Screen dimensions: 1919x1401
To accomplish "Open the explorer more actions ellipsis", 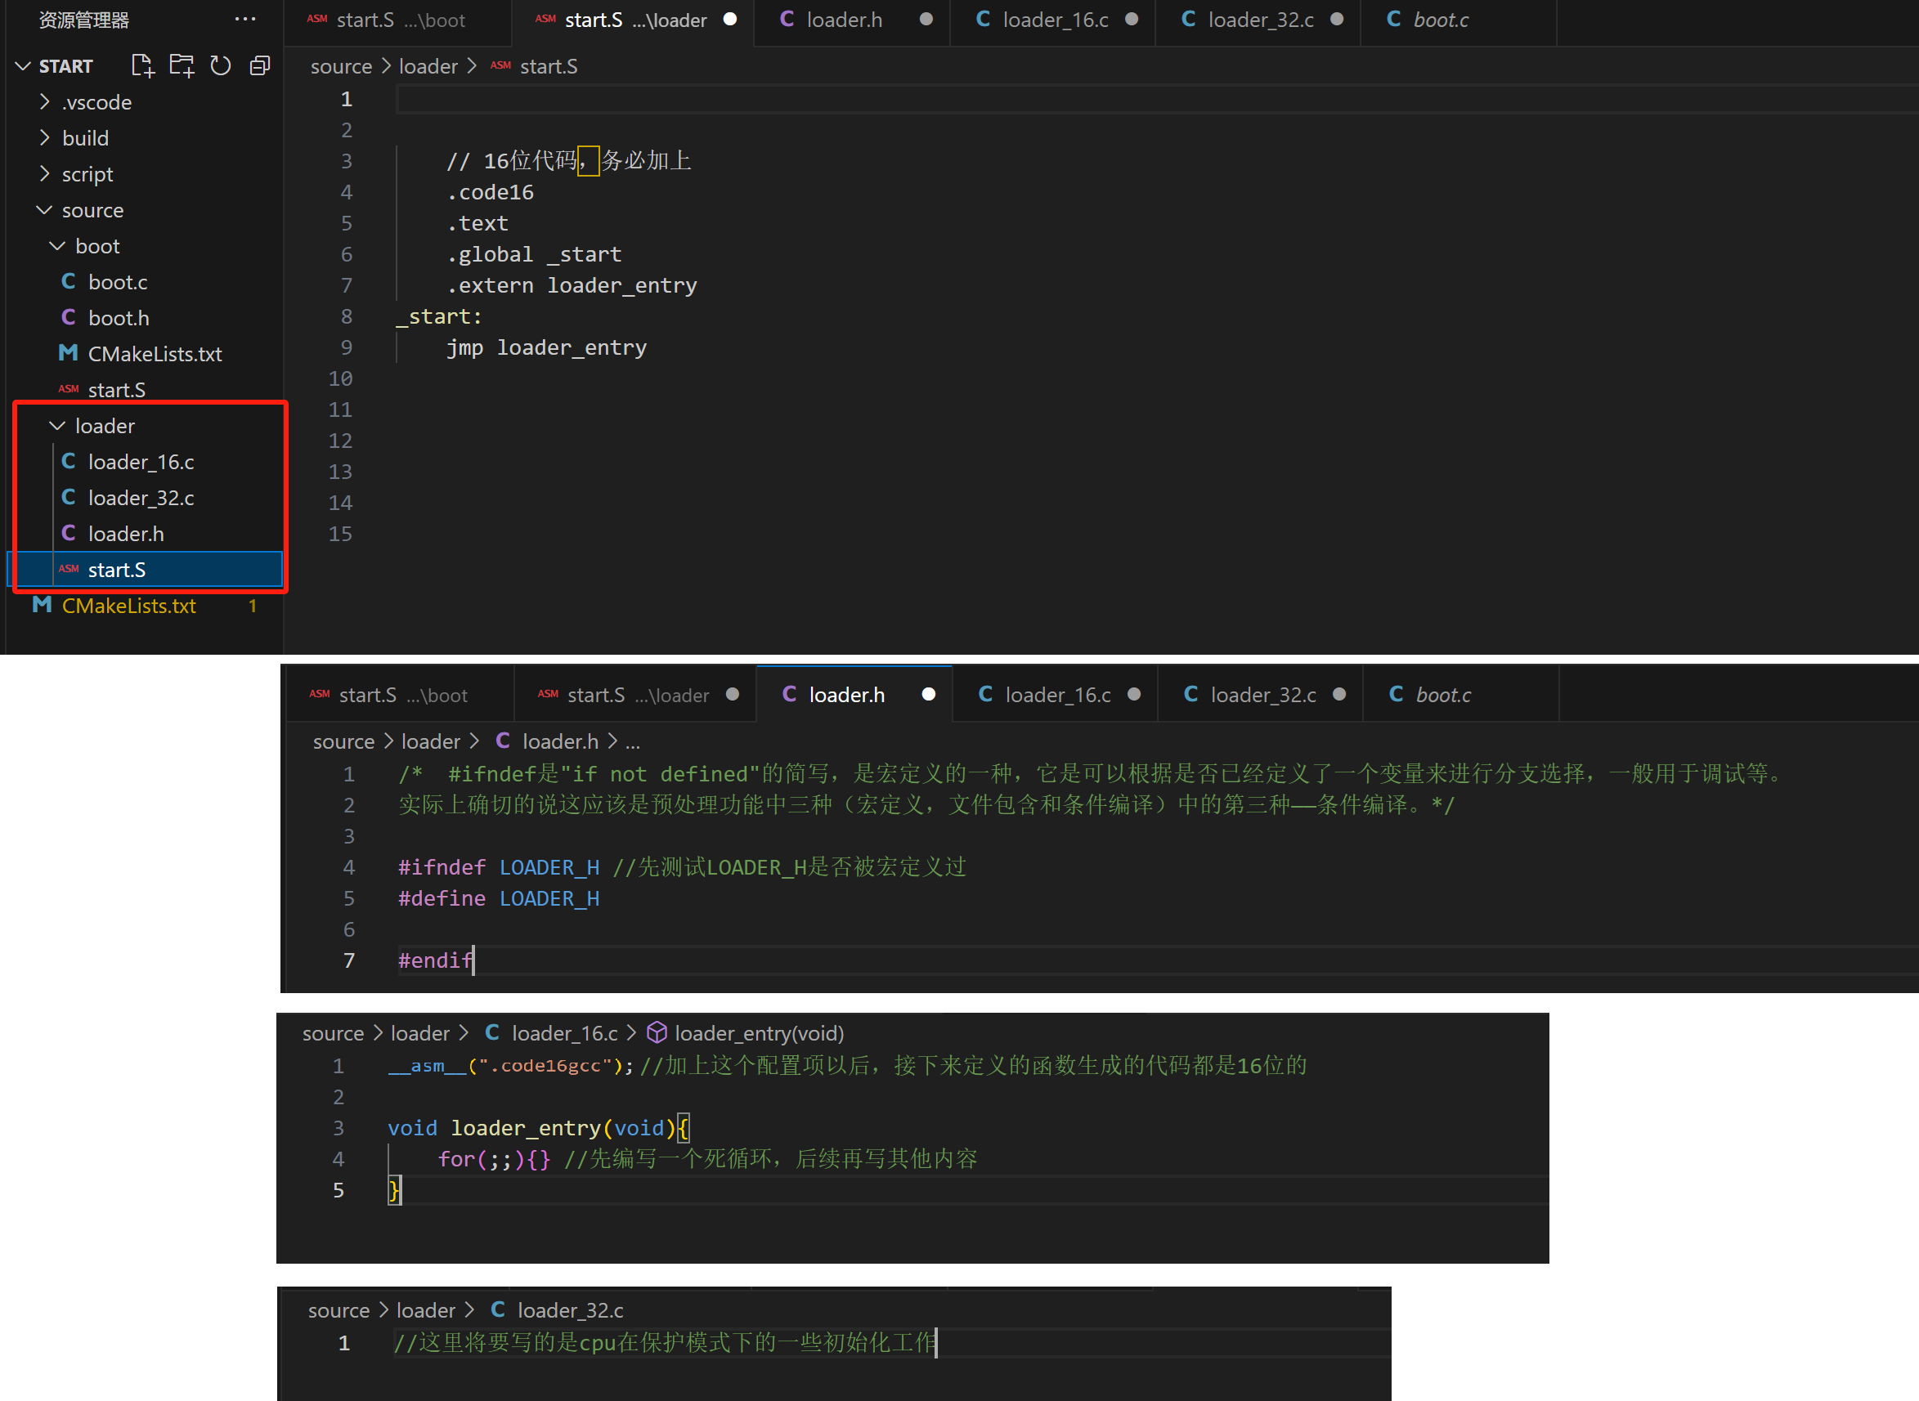I will 245,20.
